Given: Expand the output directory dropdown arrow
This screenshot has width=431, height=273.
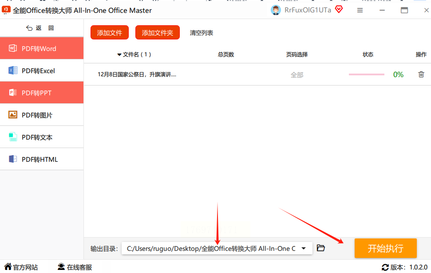Looking at the screenshot, I should (x=304, y=248).
